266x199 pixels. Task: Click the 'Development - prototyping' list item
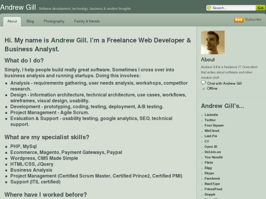coord(87,107)
